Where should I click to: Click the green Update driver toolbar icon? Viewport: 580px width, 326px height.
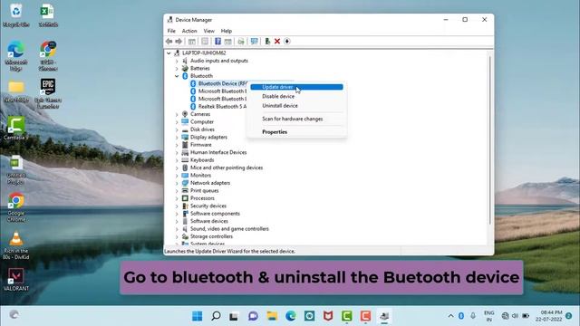point(267,42)
